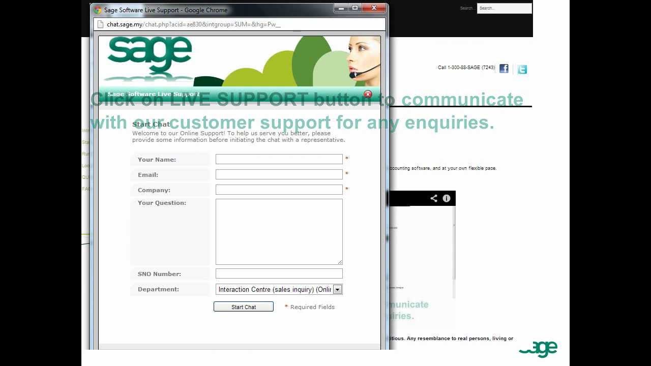The width and height of the screenshot is (651, 366).
Task: Click the Sage logo in chat header
Action: pyautogui.click(x=150, y=55)
